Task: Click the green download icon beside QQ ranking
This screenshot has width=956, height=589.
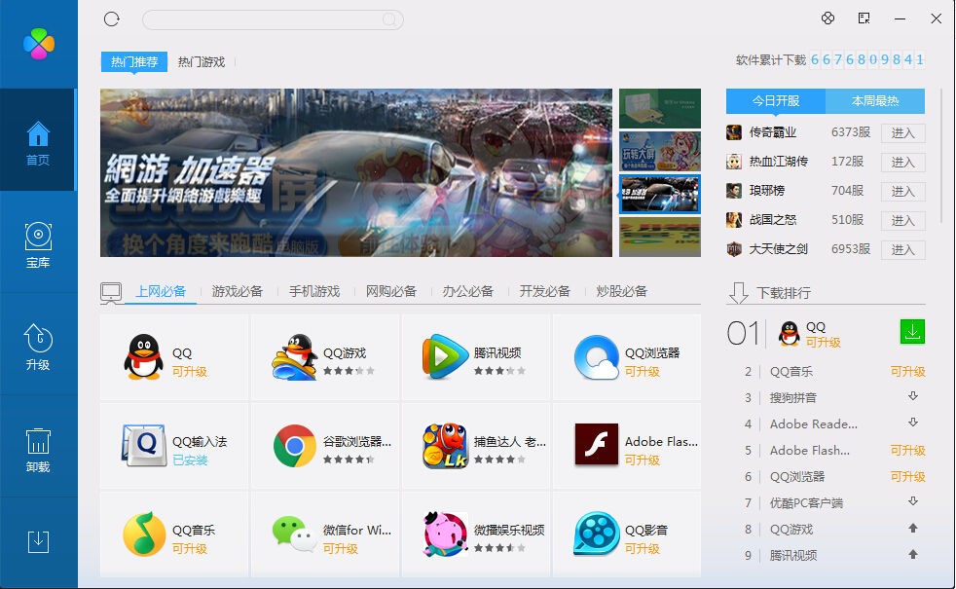Action: click(911, 331)
